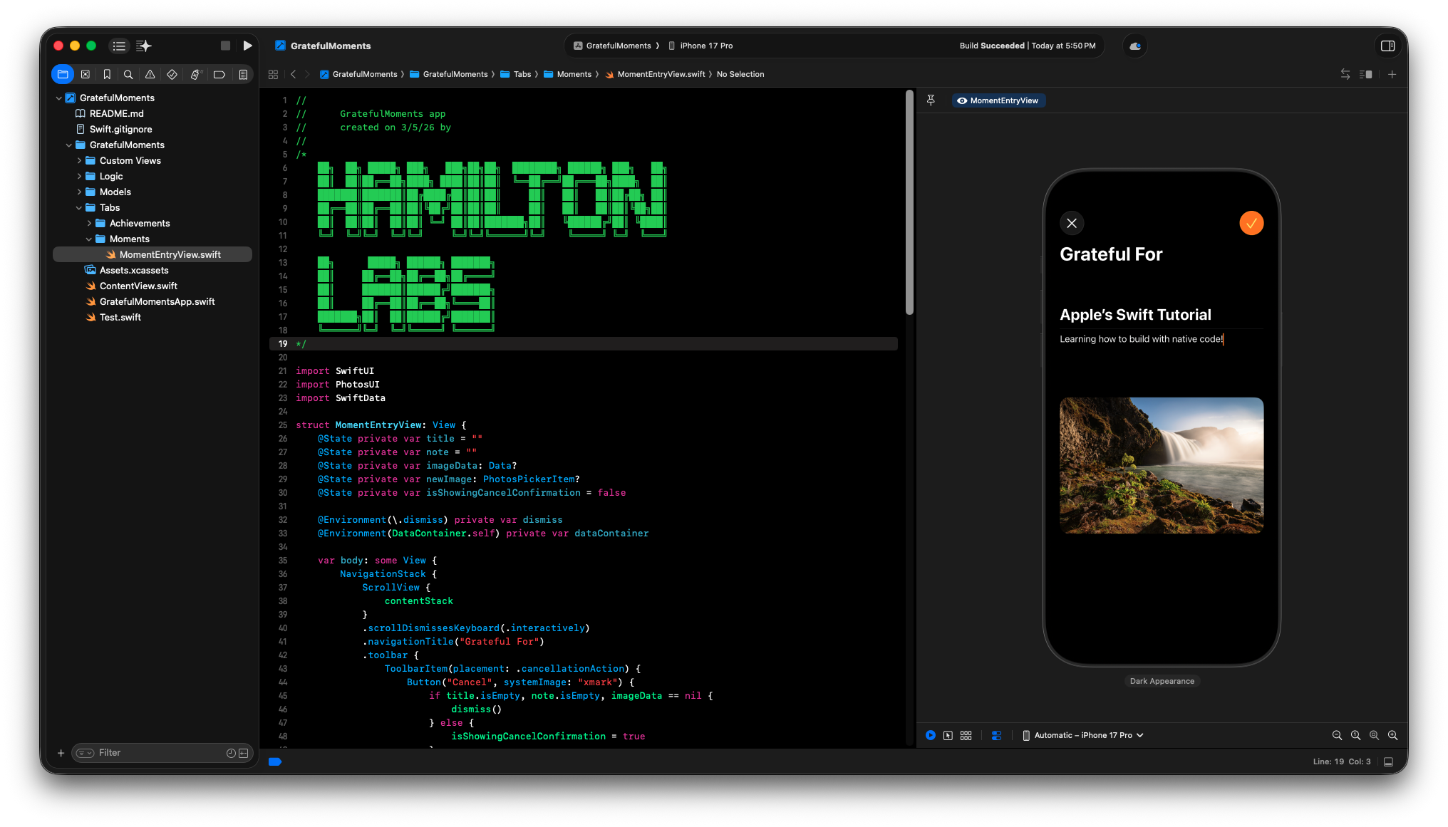
Task: Expand the Logic folder
Action: click(78, 176)
